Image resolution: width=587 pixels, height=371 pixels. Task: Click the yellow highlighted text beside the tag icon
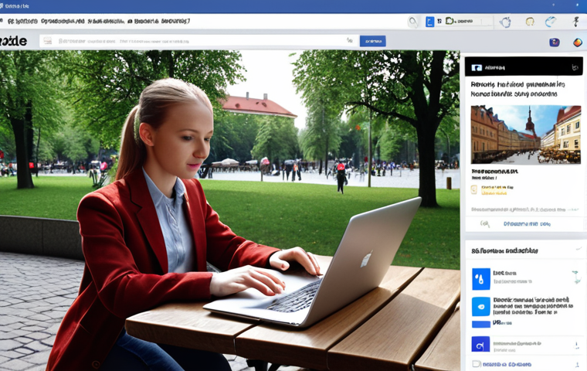click(497, 190)
